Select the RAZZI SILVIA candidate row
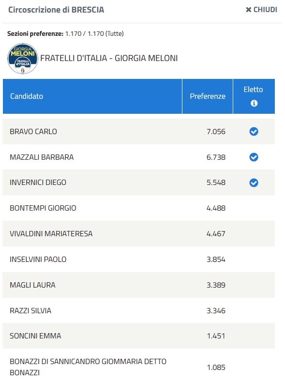 tap(138, 311)
